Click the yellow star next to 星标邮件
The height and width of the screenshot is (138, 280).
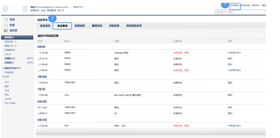click(15, 41)
